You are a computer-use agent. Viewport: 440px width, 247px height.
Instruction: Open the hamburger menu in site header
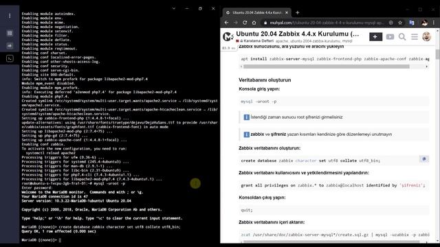[415, 36]
